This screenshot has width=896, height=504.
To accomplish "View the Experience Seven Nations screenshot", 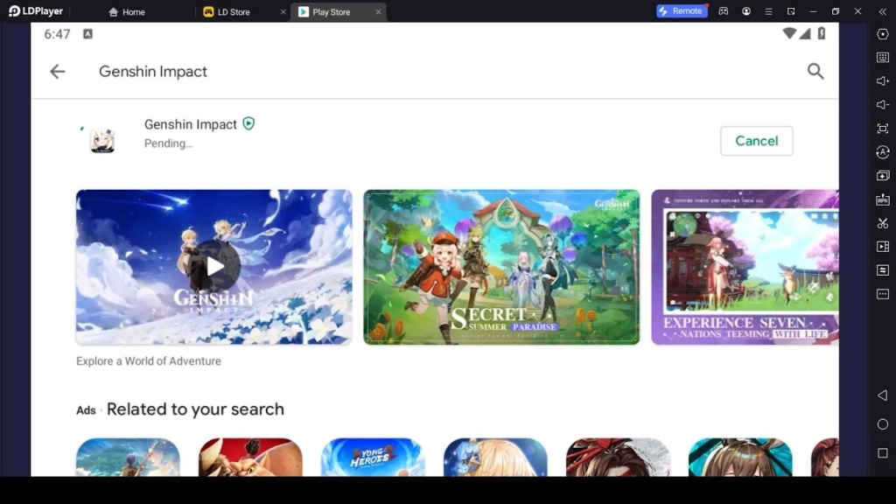I will (x=745, y=267).
